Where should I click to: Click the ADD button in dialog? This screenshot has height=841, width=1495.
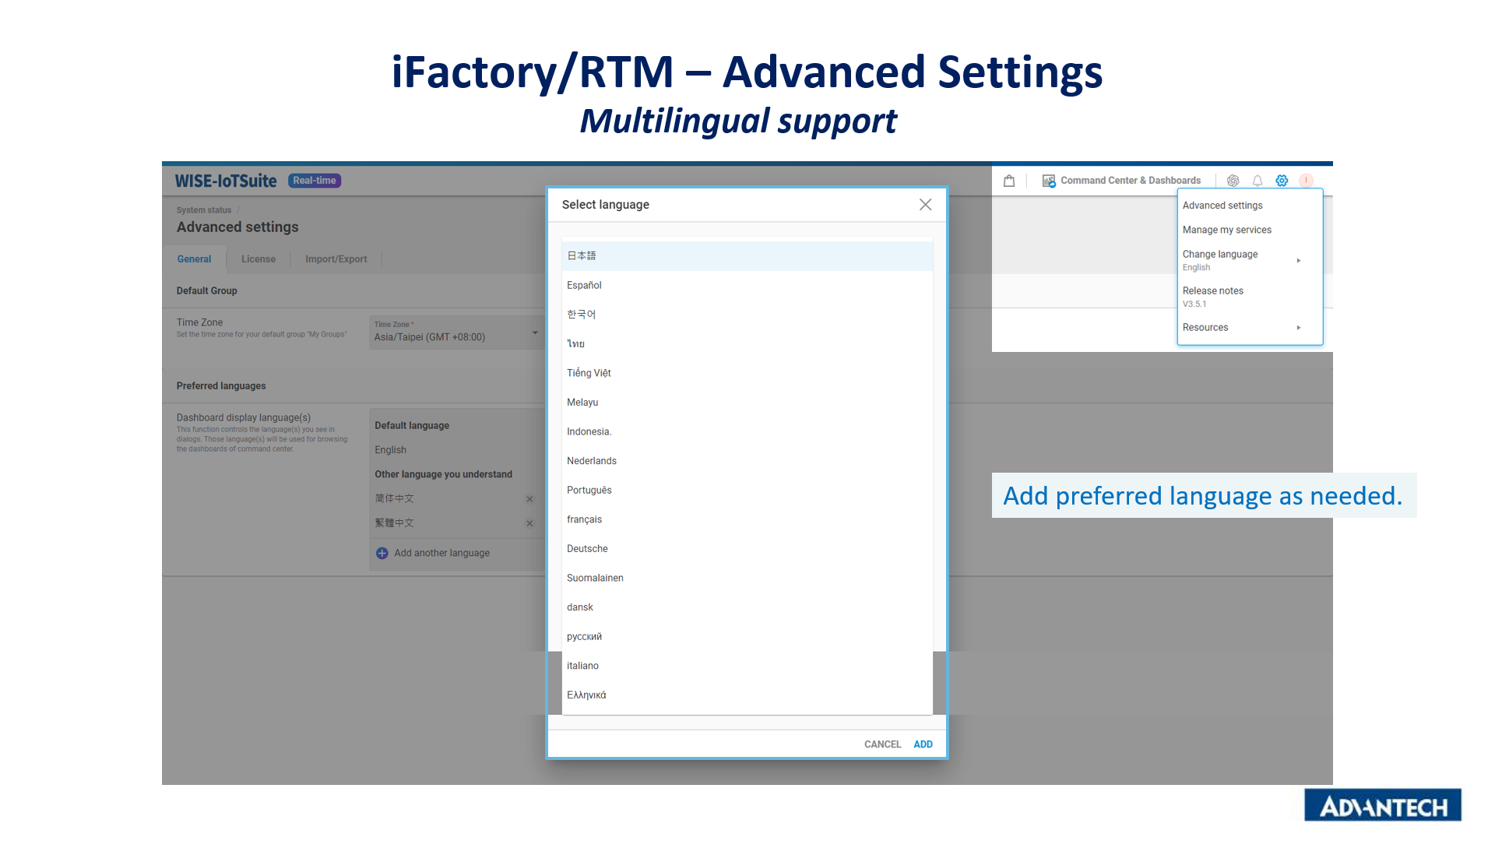tap(923, 744)
